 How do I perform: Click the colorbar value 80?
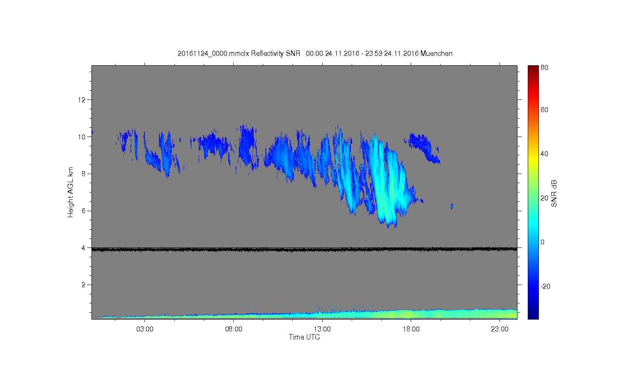coord(544,67)
